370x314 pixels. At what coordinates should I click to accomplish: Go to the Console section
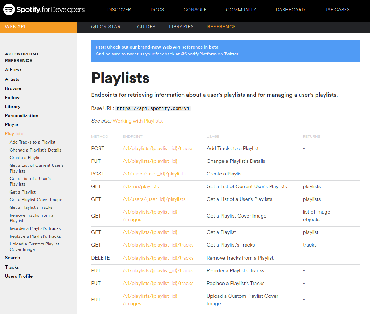(x=195, y=10)
